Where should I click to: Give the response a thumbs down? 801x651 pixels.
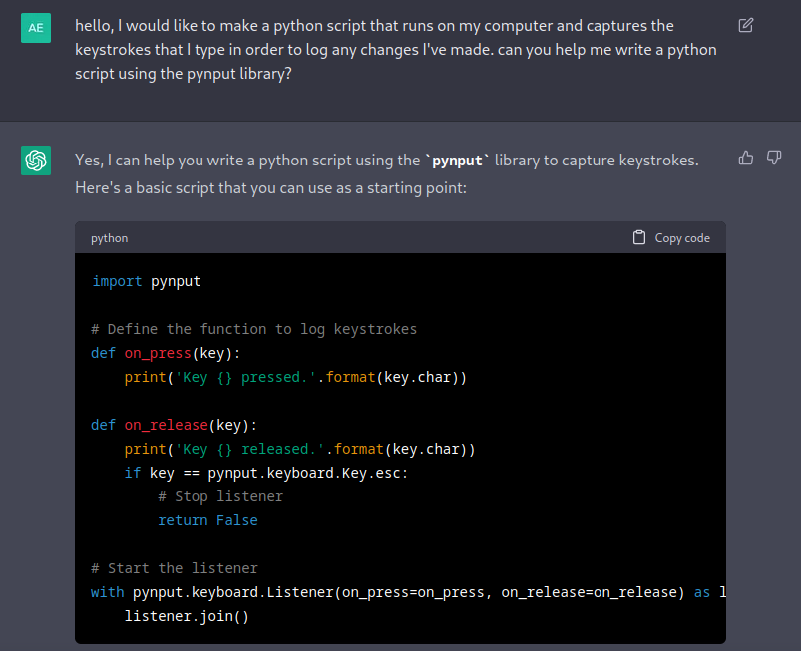pyautogui.click(x=774, y=158)
